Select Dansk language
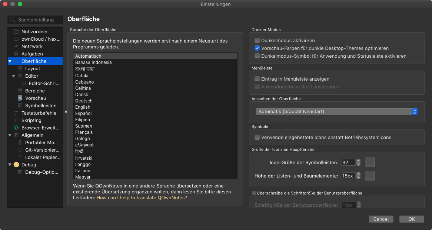Viewport: 432px width, 230px height. click(155, 95)
